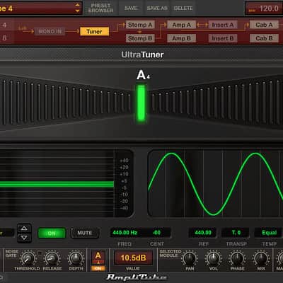Click the Noise Gate THRESHOLD knob
The image size is (283, 283).
coord(28,258)
